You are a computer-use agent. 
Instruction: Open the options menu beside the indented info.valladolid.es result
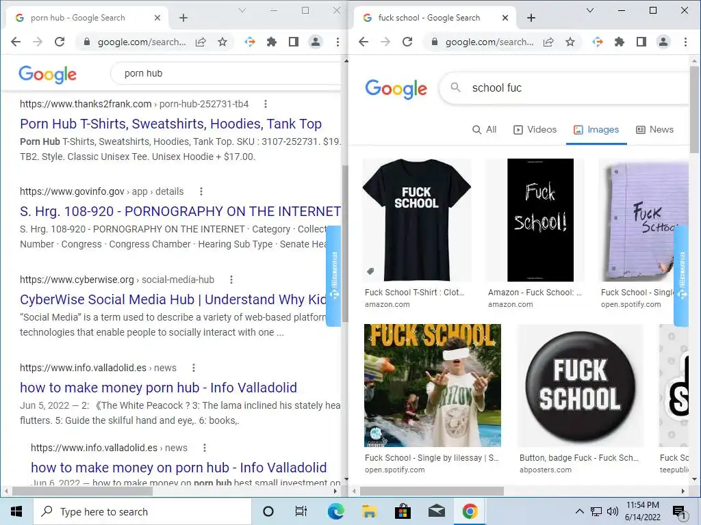point(204,448)
